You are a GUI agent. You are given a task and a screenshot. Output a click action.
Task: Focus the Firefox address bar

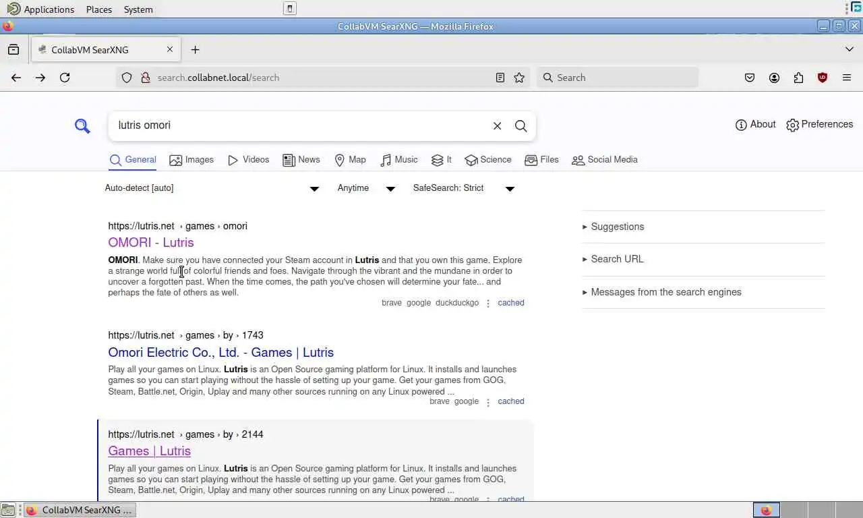pos(322,78)
